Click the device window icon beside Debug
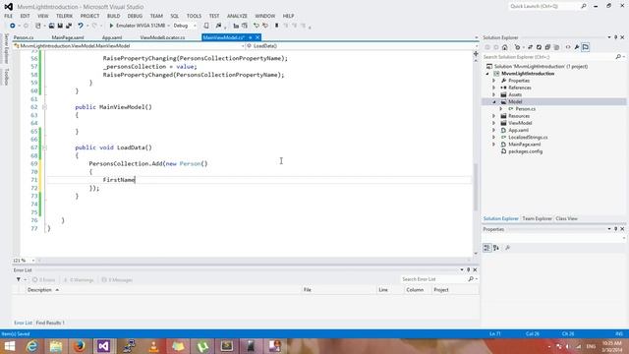The image size is (629, 354). (x=206, y=26)
